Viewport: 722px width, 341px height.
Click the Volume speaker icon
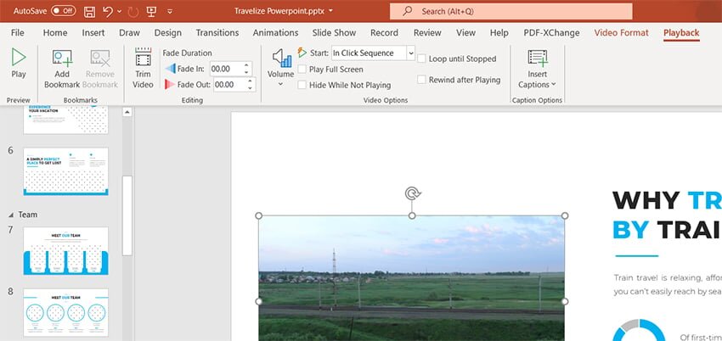tap(280, 58)
